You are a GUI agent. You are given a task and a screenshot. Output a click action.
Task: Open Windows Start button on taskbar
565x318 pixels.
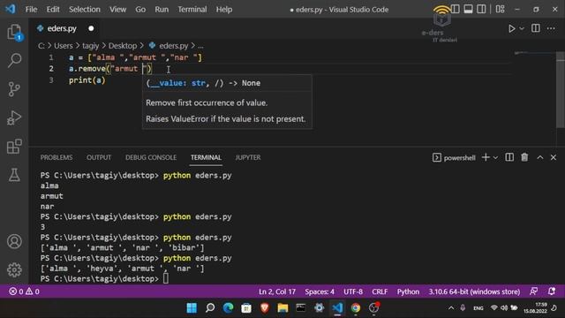192,308
